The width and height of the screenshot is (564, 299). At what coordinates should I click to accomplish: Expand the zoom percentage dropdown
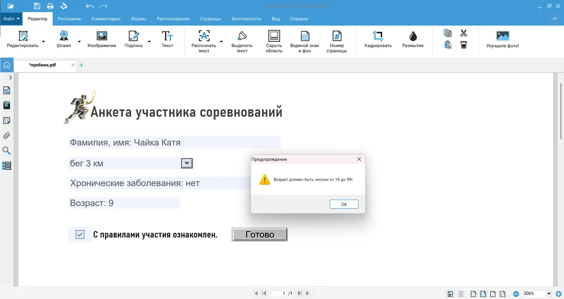(548, 294)
